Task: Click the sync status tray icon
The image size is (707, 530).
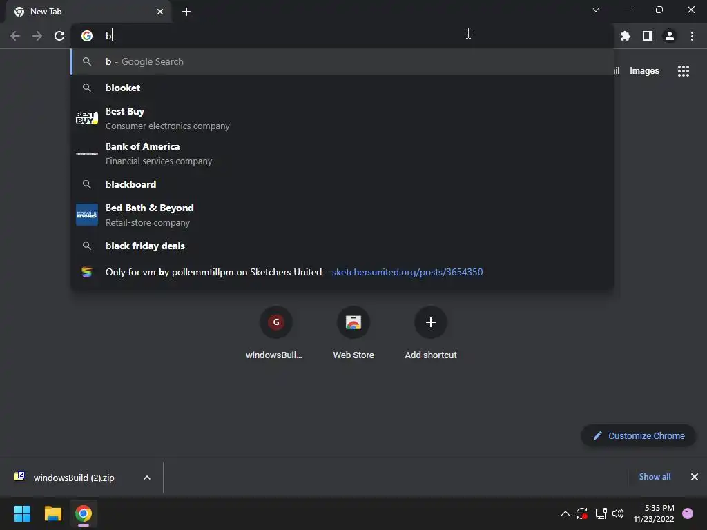Action: click(582, 513)
